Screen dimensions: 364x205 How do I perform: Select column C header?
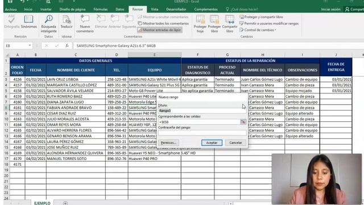[x=76, y=55]
